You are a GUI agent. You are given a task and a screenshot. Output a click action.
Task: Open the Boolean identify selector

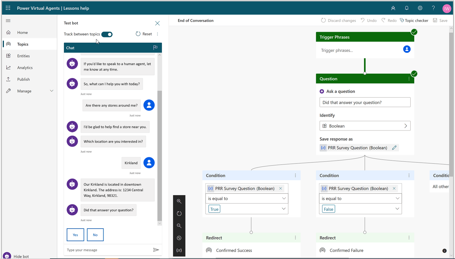tap(365, 126)
